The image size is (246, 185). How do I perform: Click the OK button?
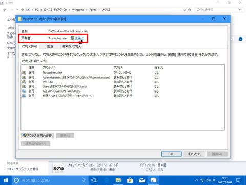coord(172,154)
